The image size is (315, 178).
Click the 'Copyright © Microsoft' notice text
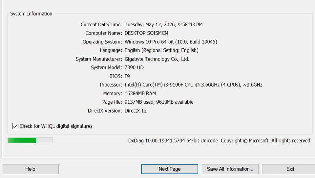tap(244, 140)
